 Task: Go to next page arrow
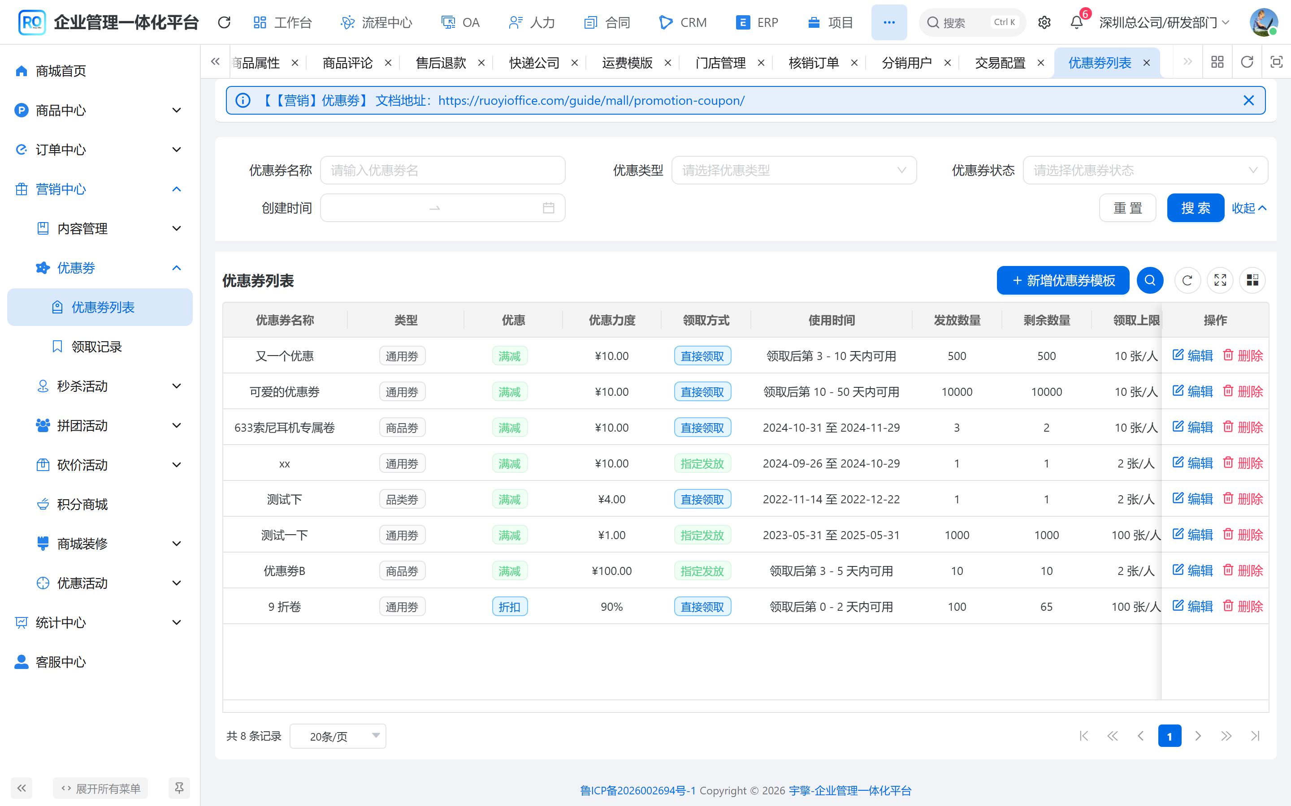pyautogui.click(x=1198, y=736)
